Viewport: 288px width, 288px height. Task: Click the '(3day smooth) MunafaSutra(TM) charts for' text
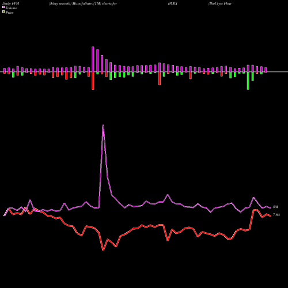point(83,3)
